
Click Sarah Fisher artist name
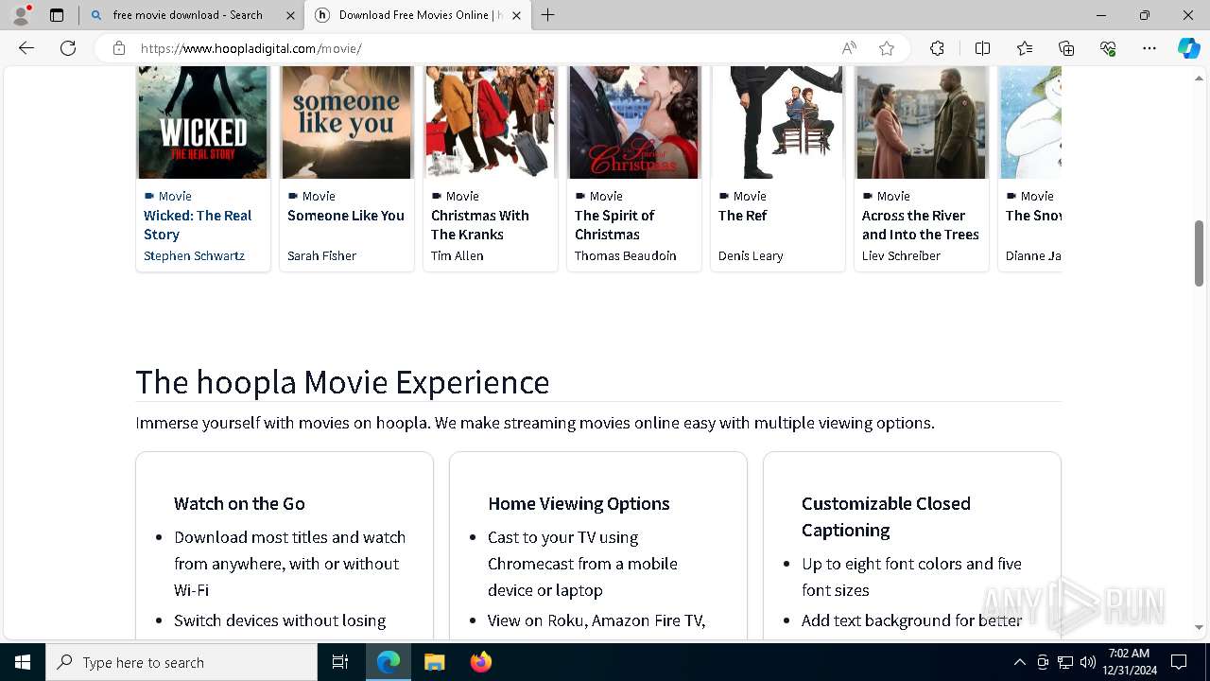(x=322, y=255)
